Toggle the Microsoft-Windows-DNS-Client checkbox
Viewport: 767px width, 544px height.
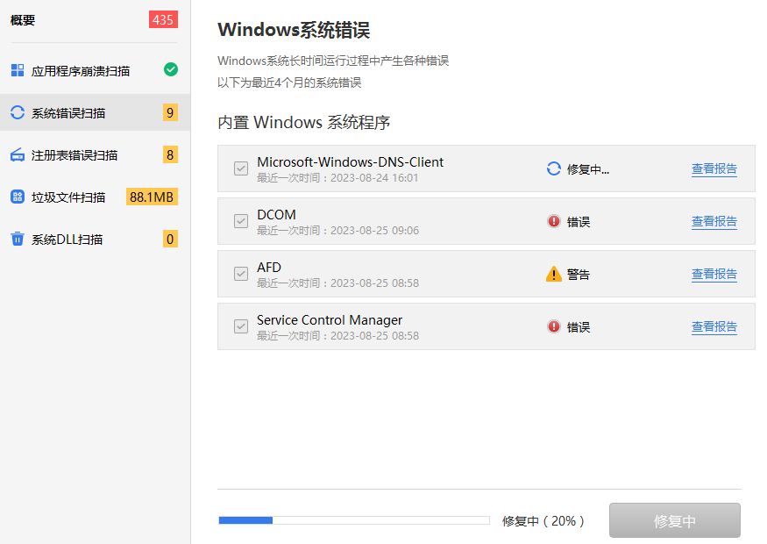coord(240,168)
